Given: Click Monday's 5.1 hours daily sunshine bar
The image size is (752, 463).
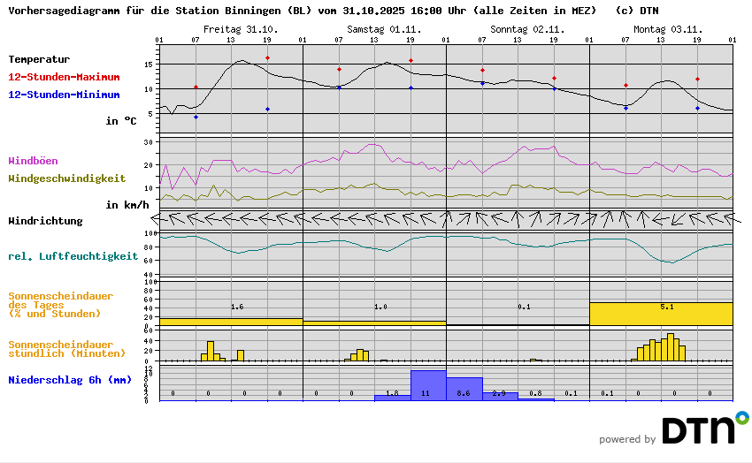Looking at the screenshot, I should coord(661,314).
